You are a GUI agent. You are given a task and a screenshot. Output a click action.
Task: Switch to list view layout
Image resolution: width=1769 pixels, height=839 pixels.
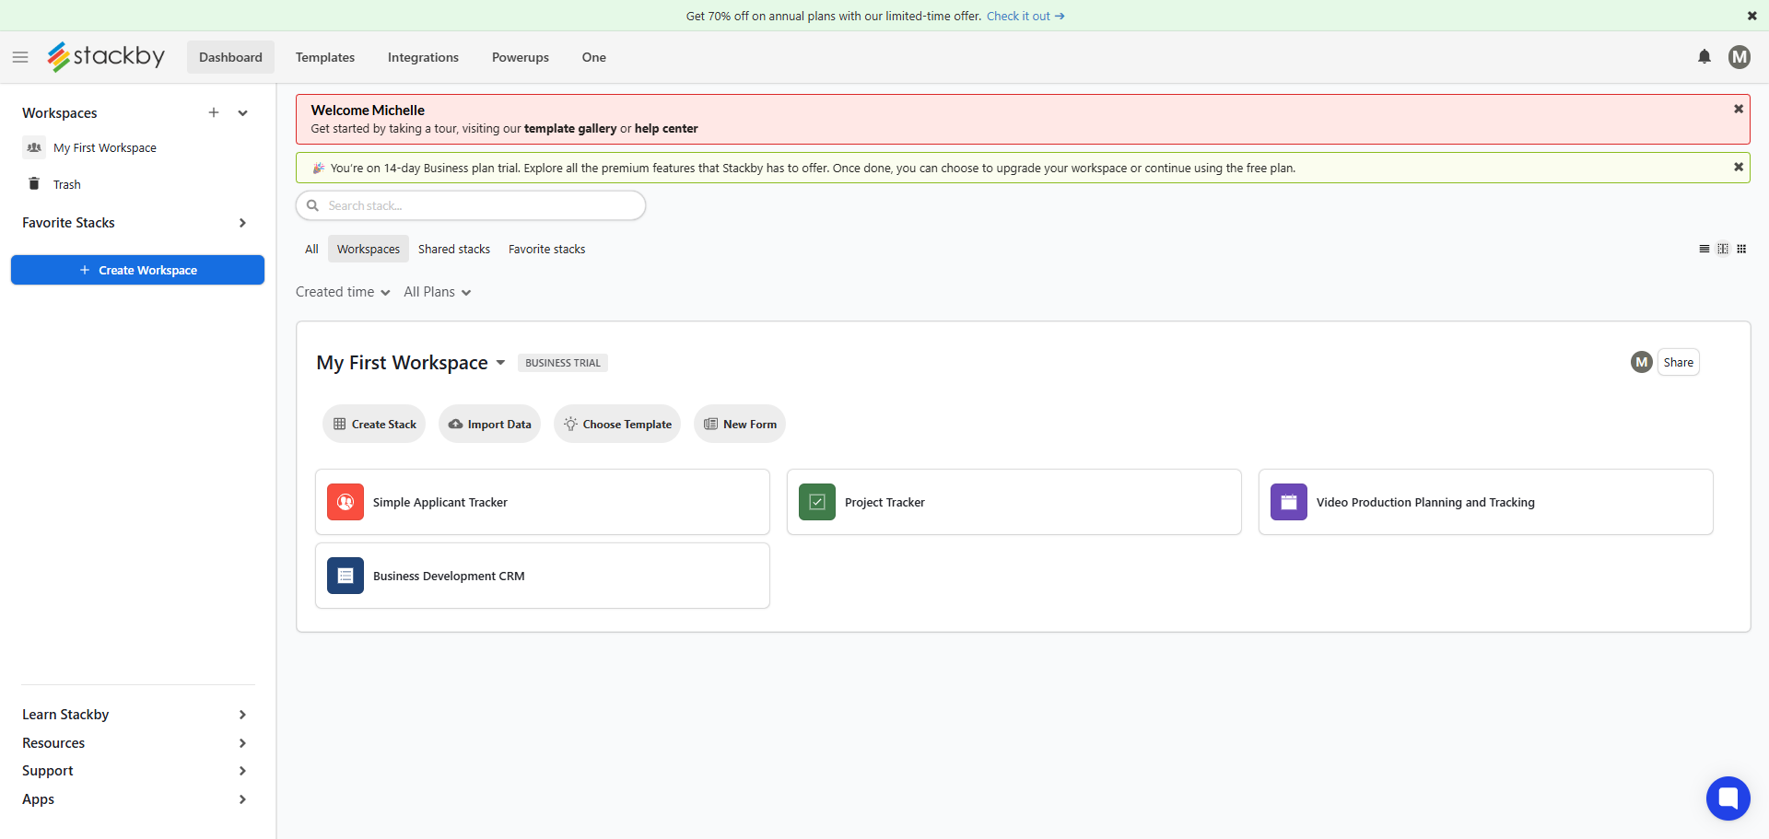tap(1705, 249)
